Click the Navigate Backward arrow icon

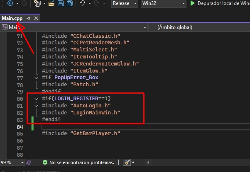10,3
